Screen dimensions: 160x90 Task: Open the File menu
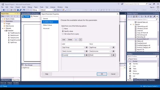click(2, 7)
